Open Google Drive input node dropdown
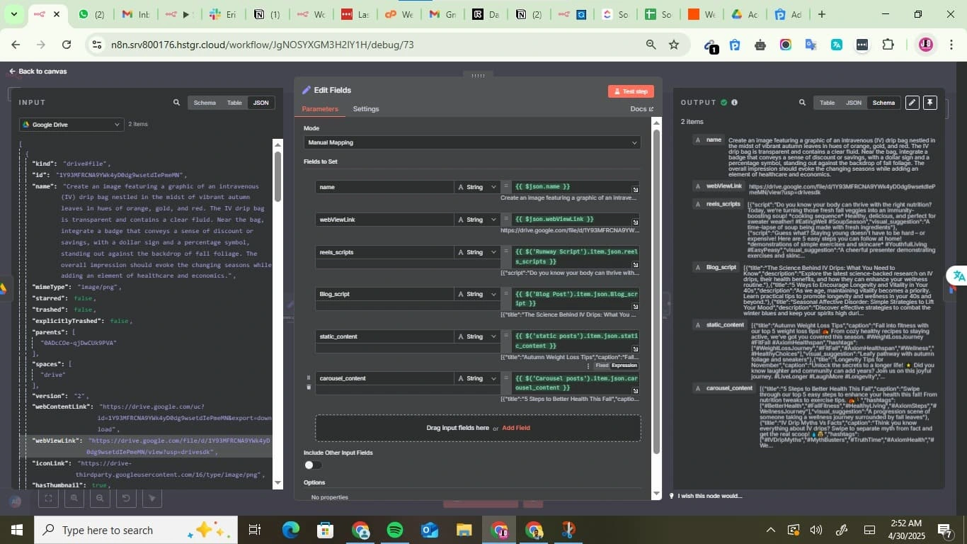The width and height of the screenshot is (967, 544). tap(71, 125)
